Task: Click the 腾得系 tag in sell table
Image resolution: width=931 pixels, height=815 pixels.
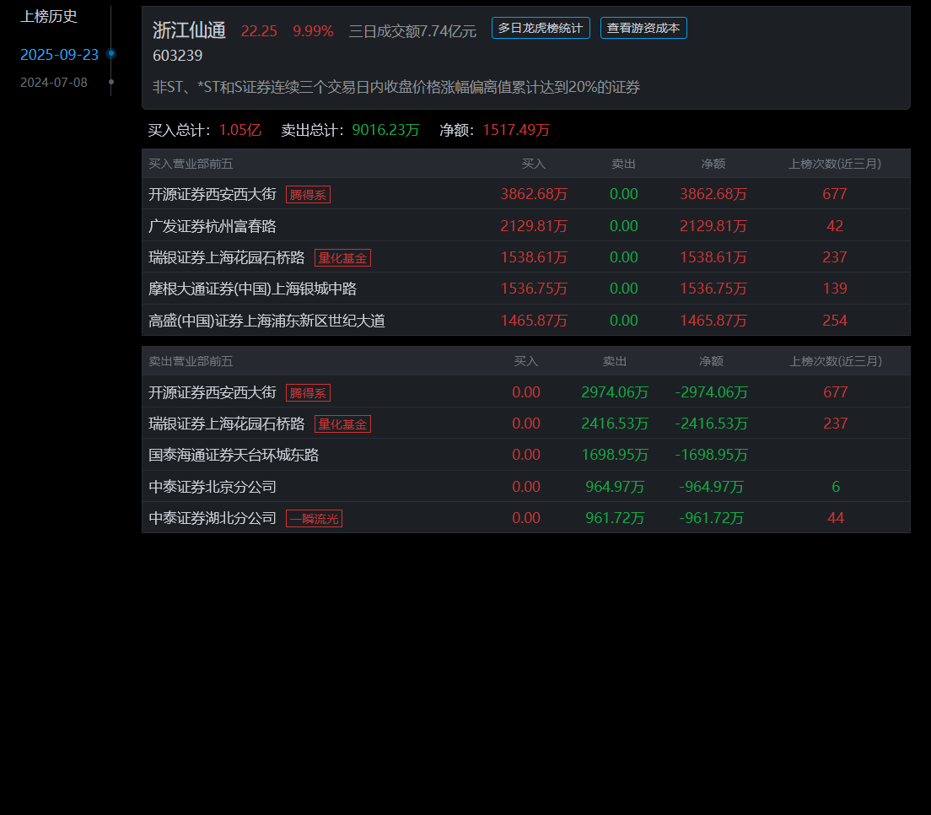Action: coord(308,392)
